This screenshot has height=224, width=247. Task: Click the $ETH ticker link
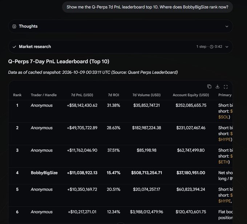click(x=223, y=162)
